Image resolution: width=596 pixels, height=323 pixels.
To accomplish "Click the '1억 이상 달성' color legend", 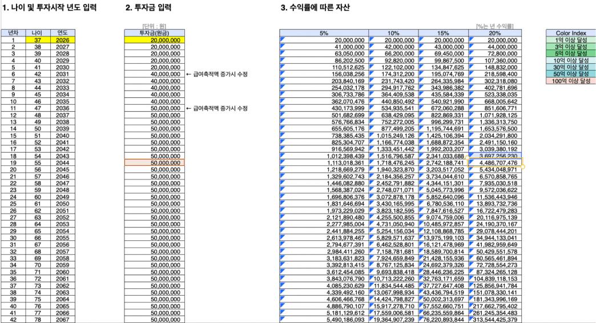I will coord(570,40).
